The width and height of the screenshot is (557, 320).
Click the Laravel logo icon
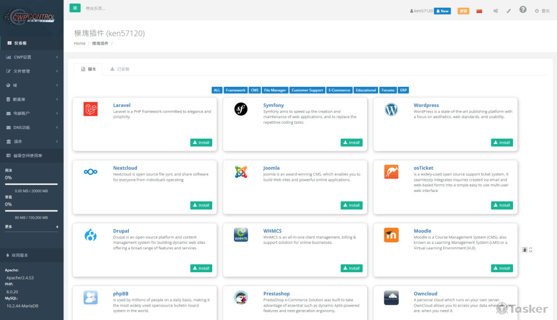(90, 110)
